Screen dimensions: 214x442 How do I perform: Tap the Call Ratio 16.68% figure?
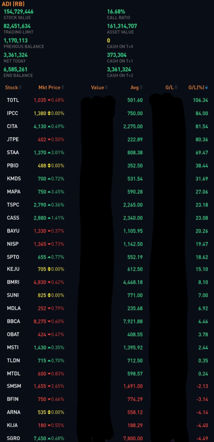click(x=116, y=11)
